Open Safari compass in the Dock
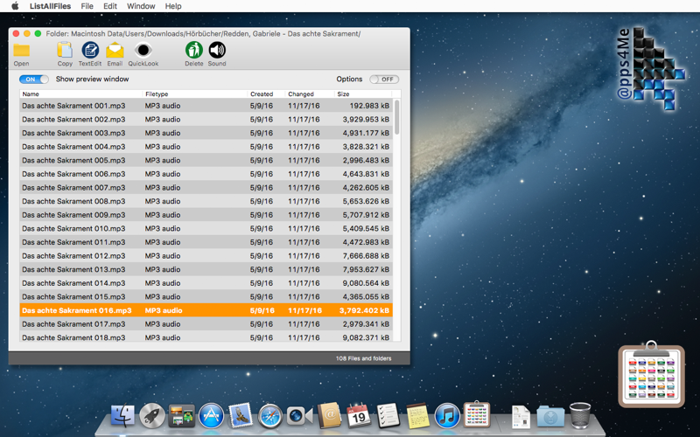This screenshot has width=700, height=437. click(270, 416)
